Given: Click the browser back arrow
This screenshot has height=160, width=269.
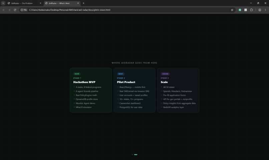Looking at the screenshot, I should 4,10.
